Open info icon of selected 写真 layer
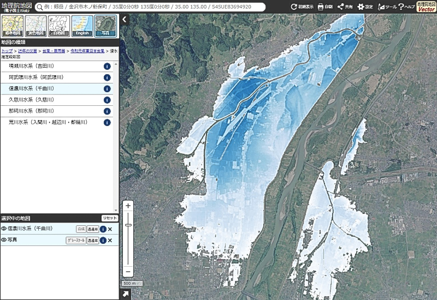The image size is (437, 300). pos(103,240)
